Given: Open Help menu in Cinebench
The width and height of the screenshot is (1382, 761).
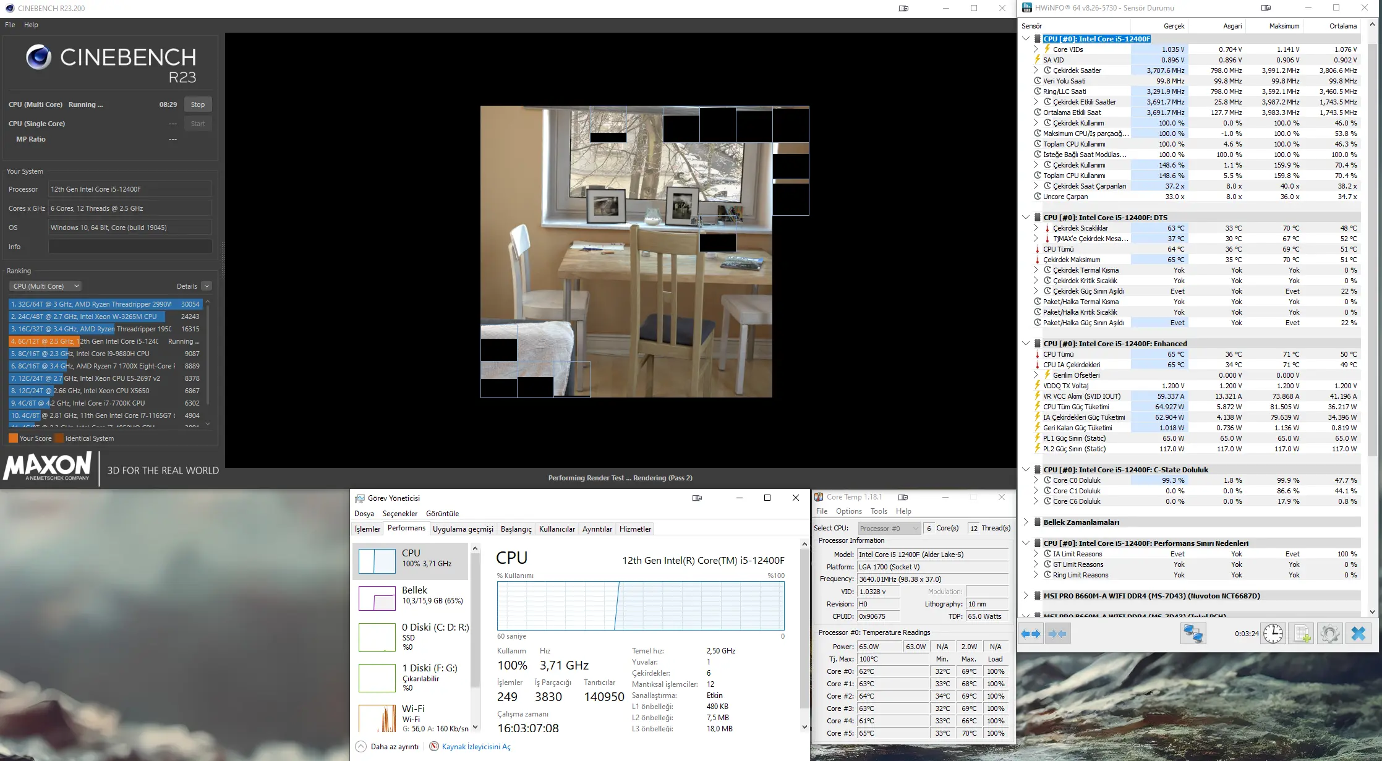Looking at the screenshot, I should click(31, 25).
